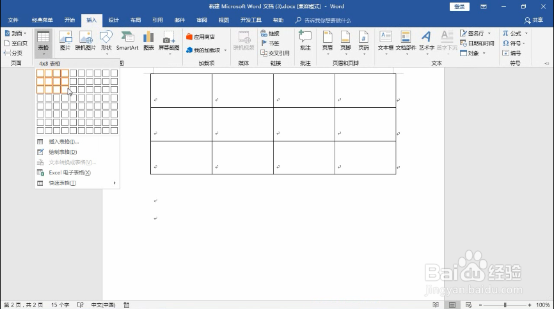Open the Page Number (页码) options
Screen dimensions: 554x309
tap(363, 42)
